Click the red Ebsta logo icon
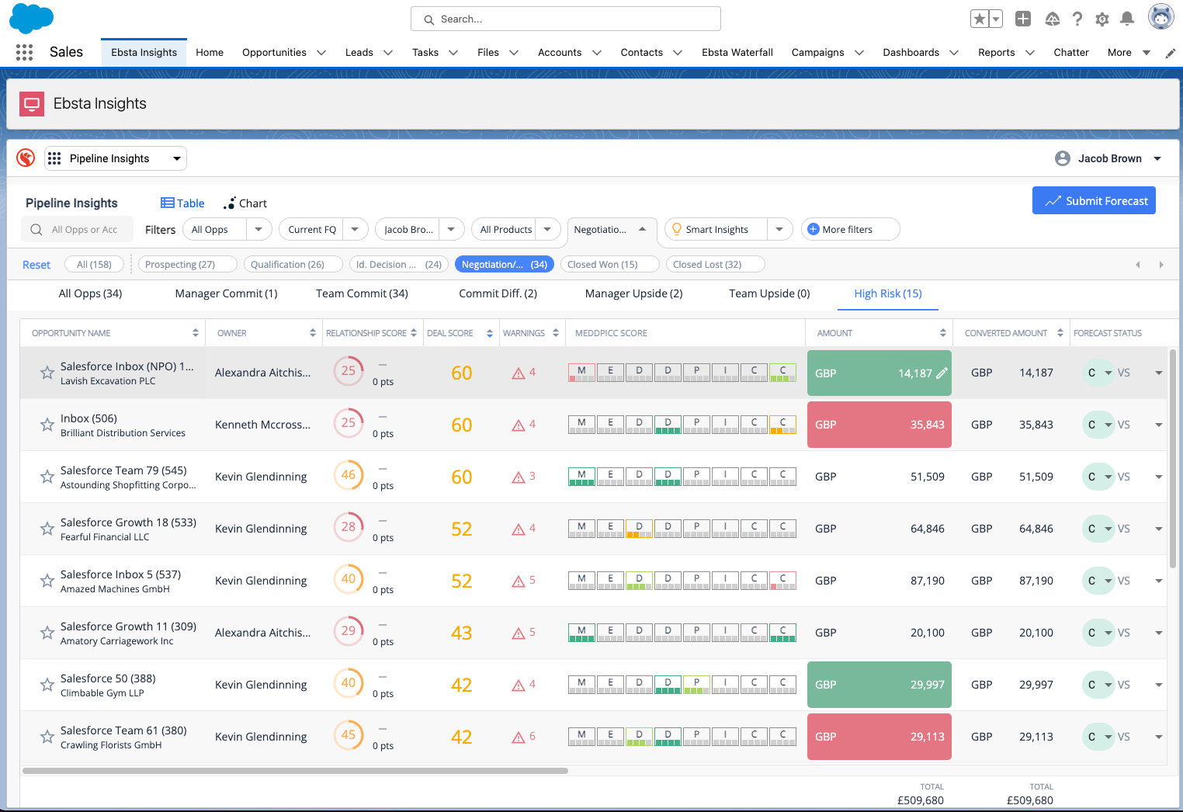The height and width of the screenshot is (812, 1183). click(x=26, y=158)
